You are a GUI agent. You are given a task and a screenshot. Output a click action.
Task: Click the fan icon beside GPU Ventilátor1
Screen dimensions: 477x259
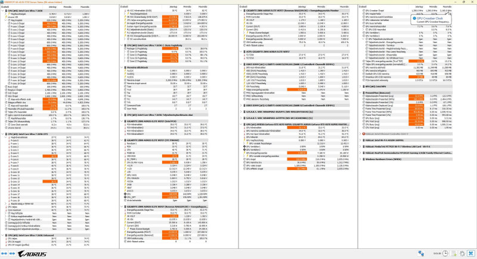point(244,147)
